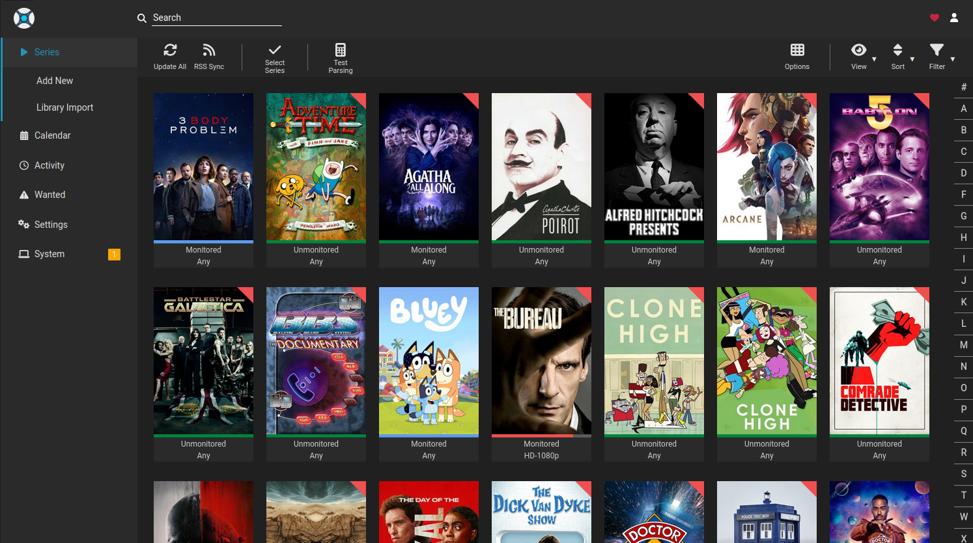Screen dimensions: 973x543
Task: Open The Bureau series poster
Action: [x=541, y=361]
